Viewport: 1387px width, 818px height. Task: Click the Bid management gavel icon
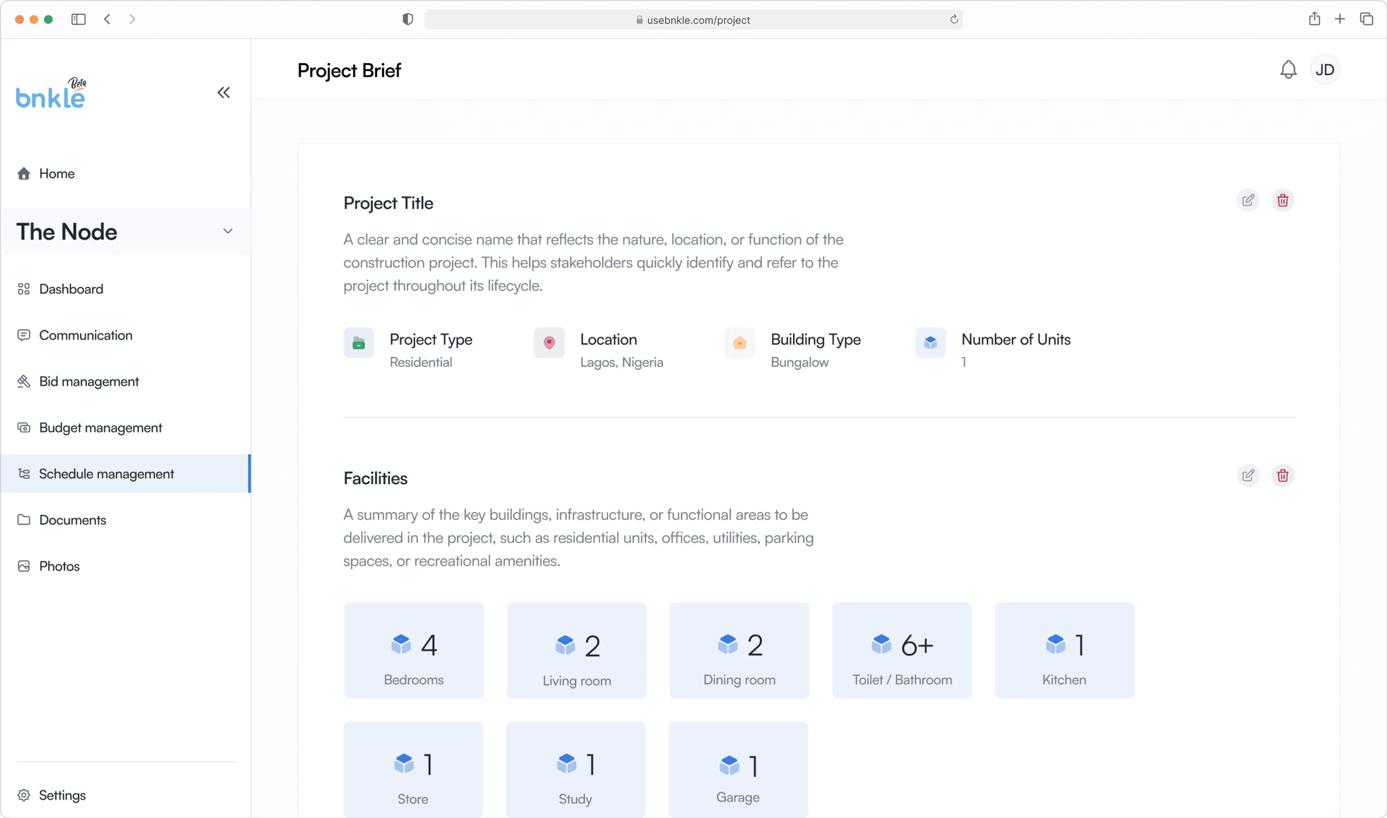click(x=24, y=381)
